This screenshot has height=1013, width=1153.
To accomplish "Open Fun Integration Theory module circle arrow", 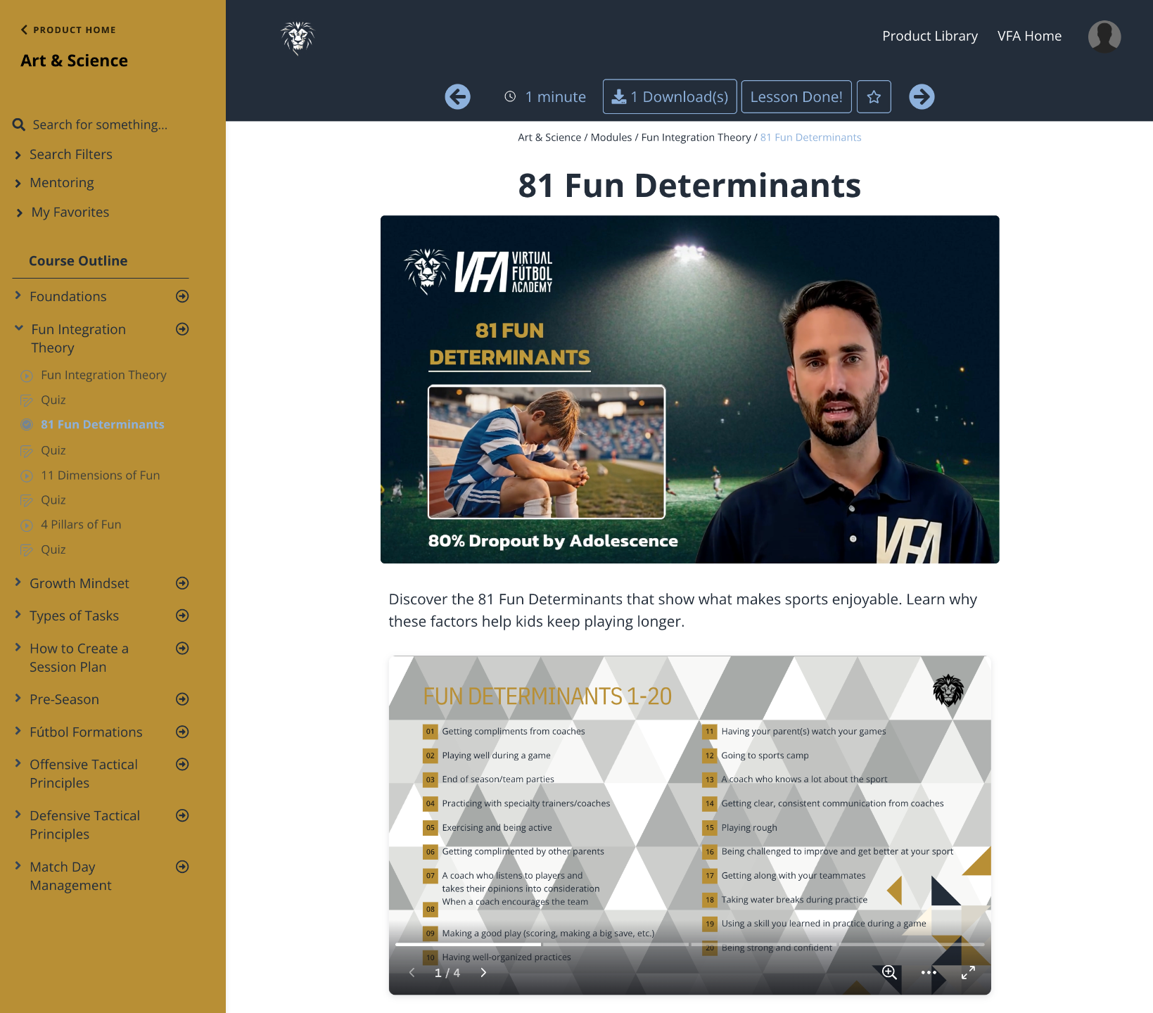I will click(x=182, y=329).
